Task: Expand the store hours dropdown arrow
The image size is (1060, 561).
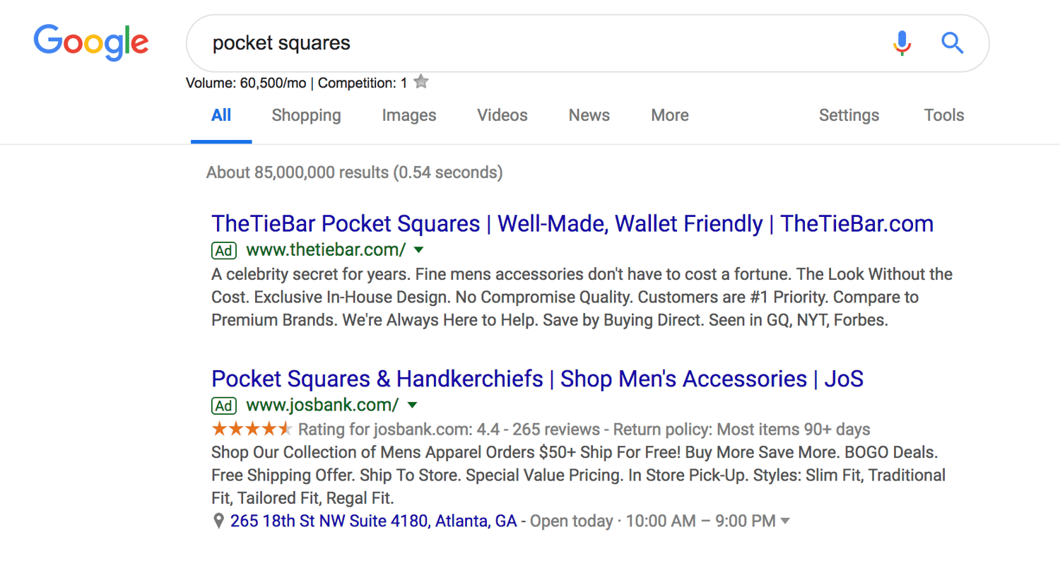Action: tap(784, 521)
